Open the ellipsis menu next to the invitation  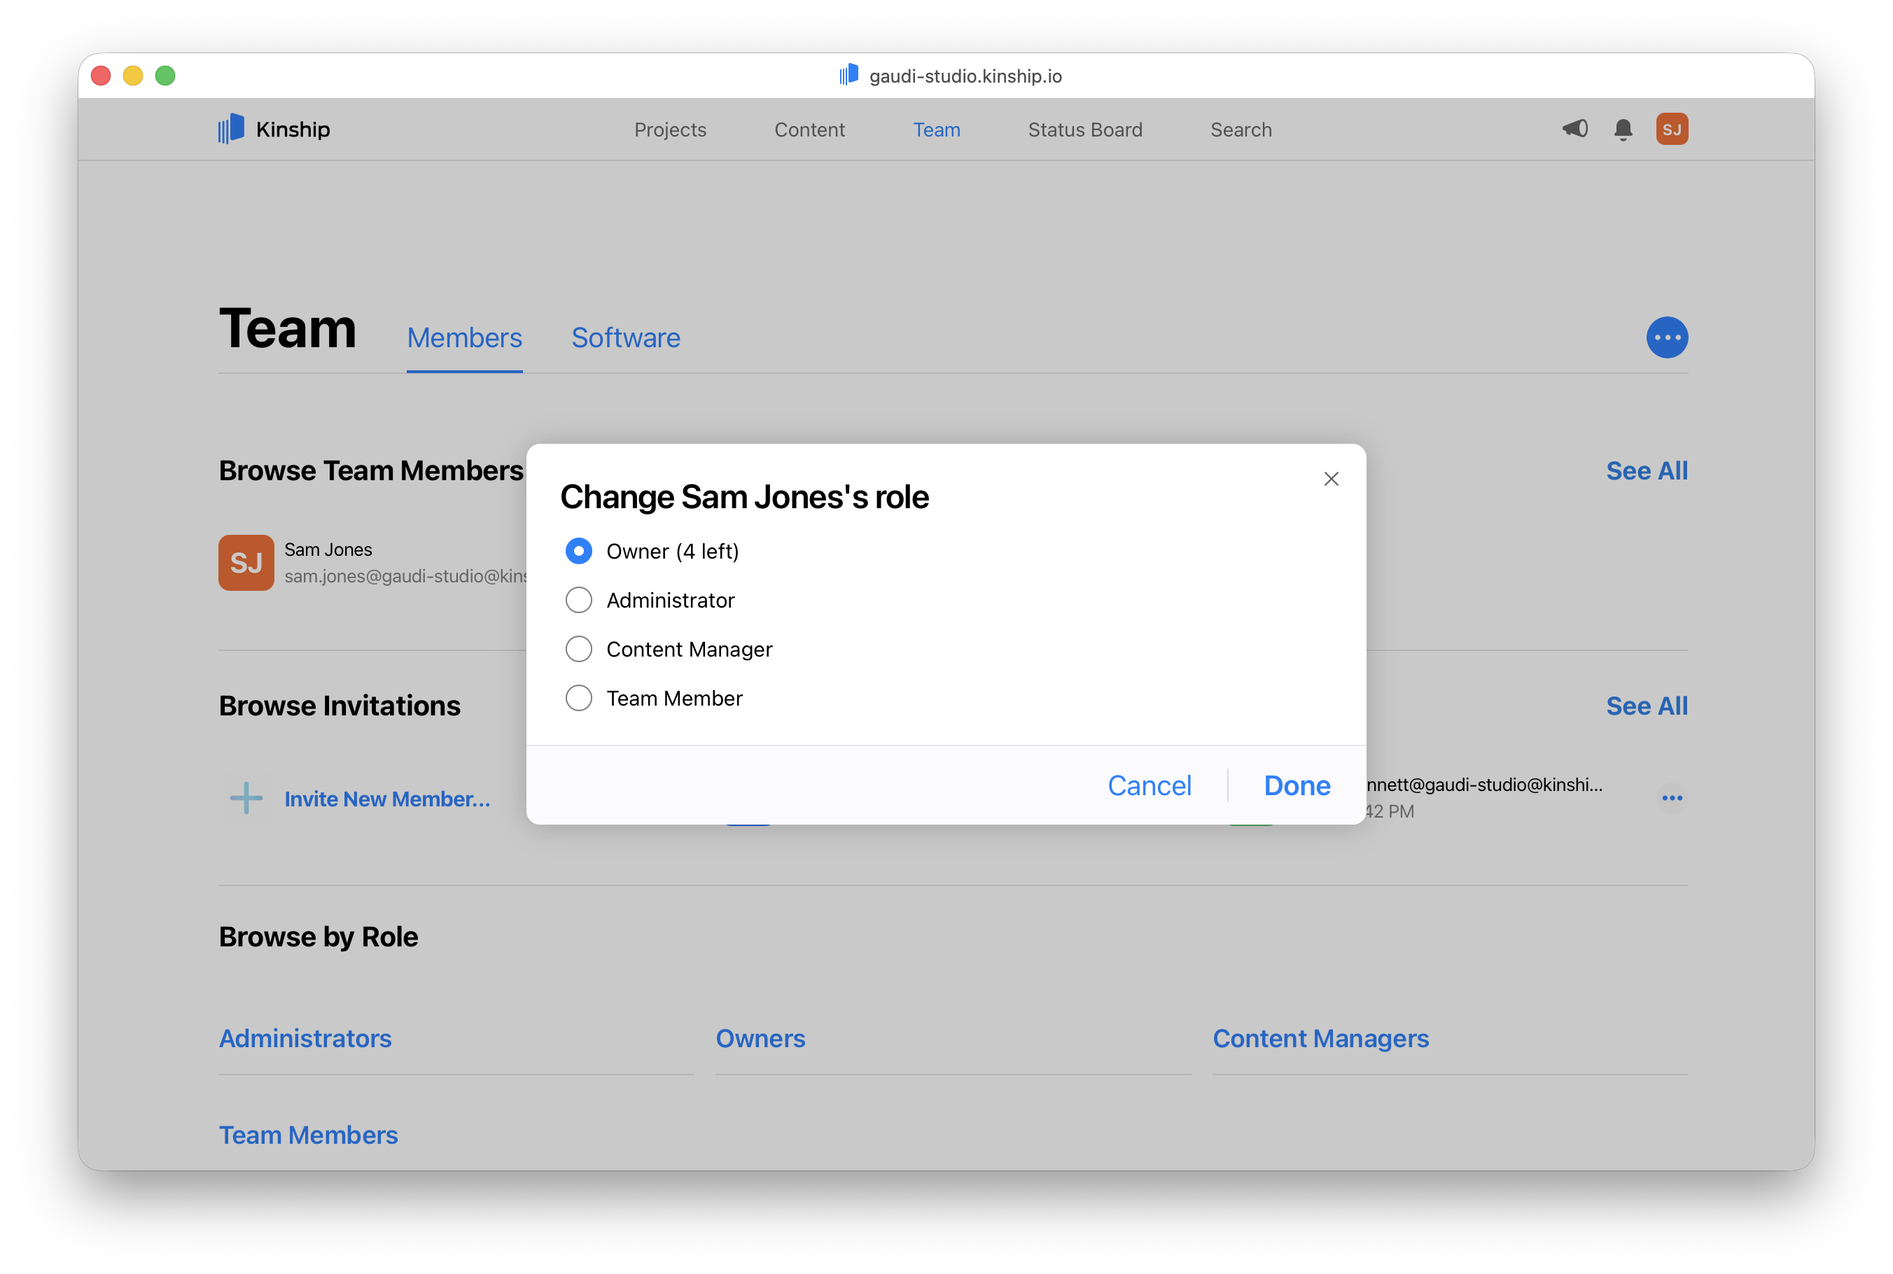tap(1672, 799)
